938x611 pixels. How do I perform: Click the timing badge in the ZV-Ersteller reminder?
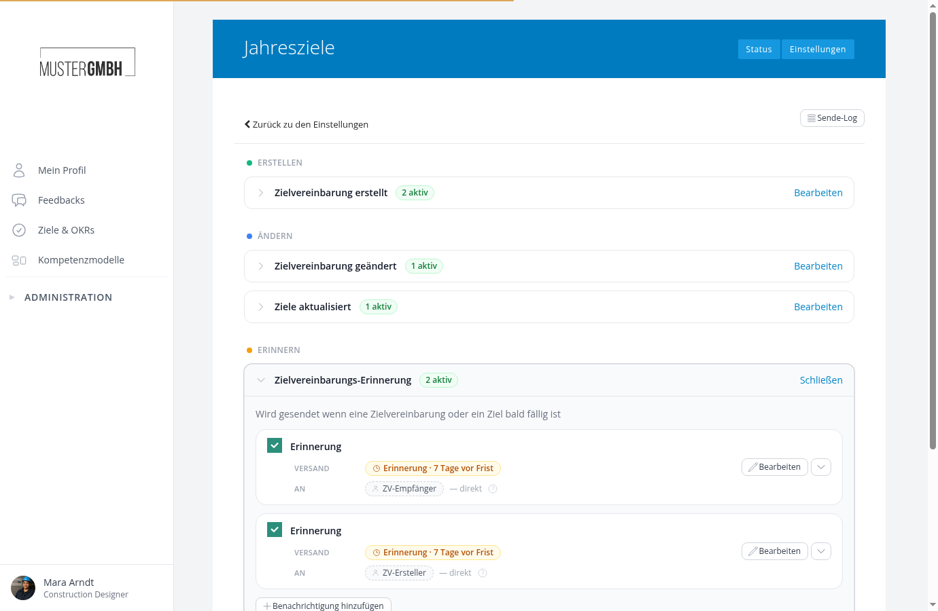pos(433,553)
